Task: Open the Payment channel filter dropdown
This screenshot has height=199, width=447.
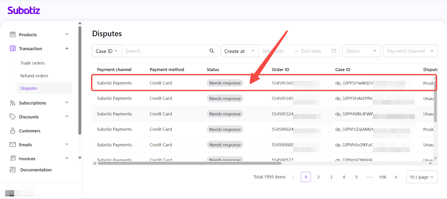Action: [x=410, y=51]
